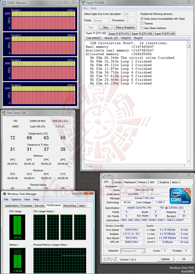Screen dimensions: 195x274
Task: Open the Mainboard tab in CPU-Z
Action: [130, 182]
